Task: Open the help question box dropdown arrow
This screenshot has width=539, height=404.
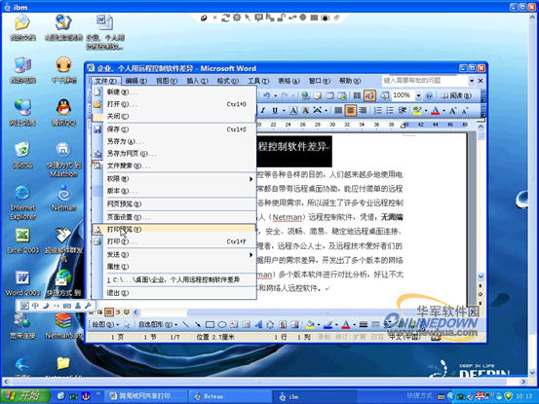Action: click(472, 81)
